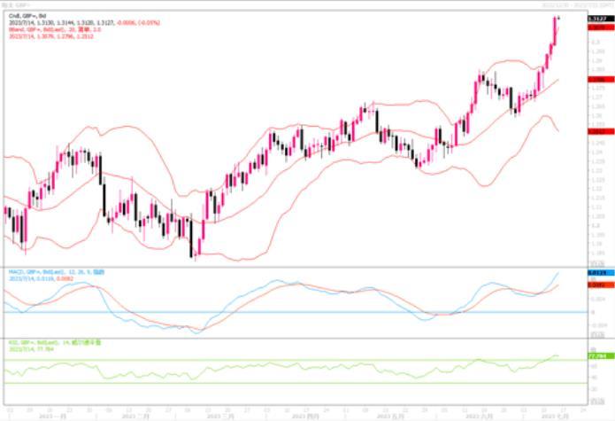The height and width of the screenshot is (421, 615).
Task: Click the green RSI value tag 77.784
Action: 596,355
